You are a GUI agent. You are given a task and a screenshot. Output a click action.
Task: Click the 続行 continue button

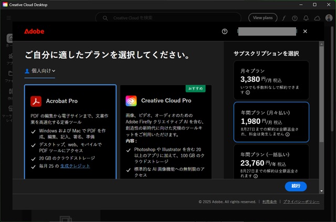[x=296, y=186]
